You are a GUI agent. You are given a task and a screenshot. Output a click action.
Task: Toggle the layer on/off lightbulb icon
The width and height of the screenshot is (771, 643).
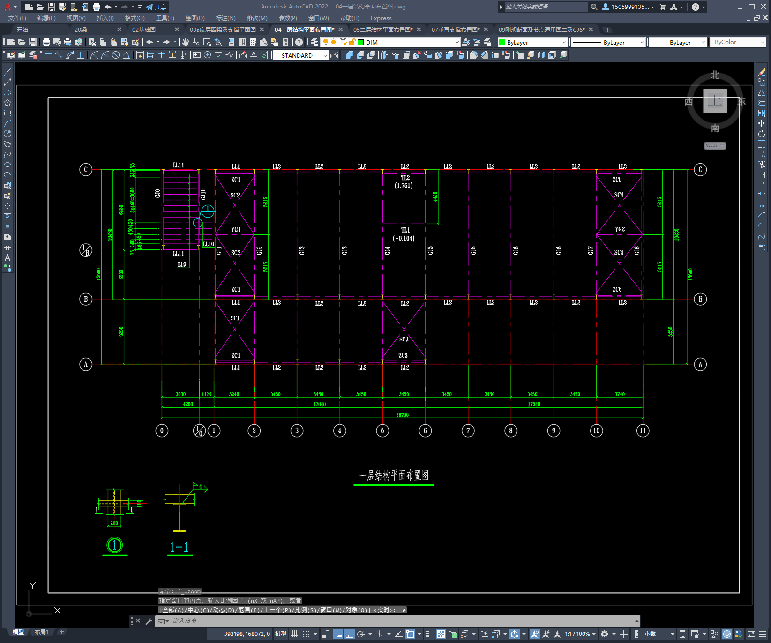point(326,42)
